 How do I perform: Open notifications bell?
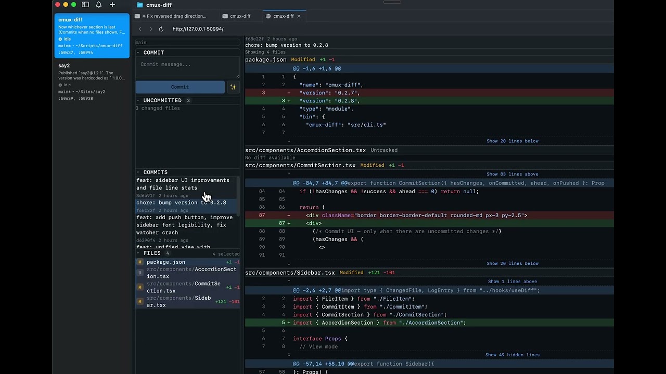click(99, 5)
